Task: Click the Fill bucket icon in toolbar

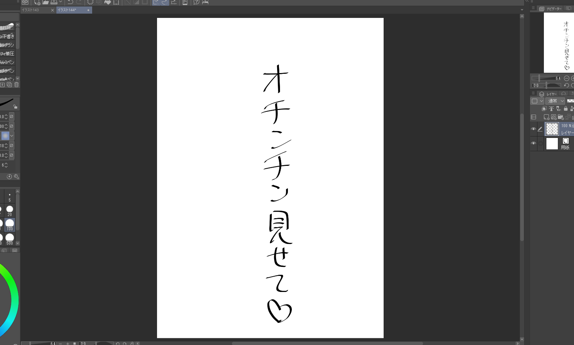Action: tap(108, 2)
